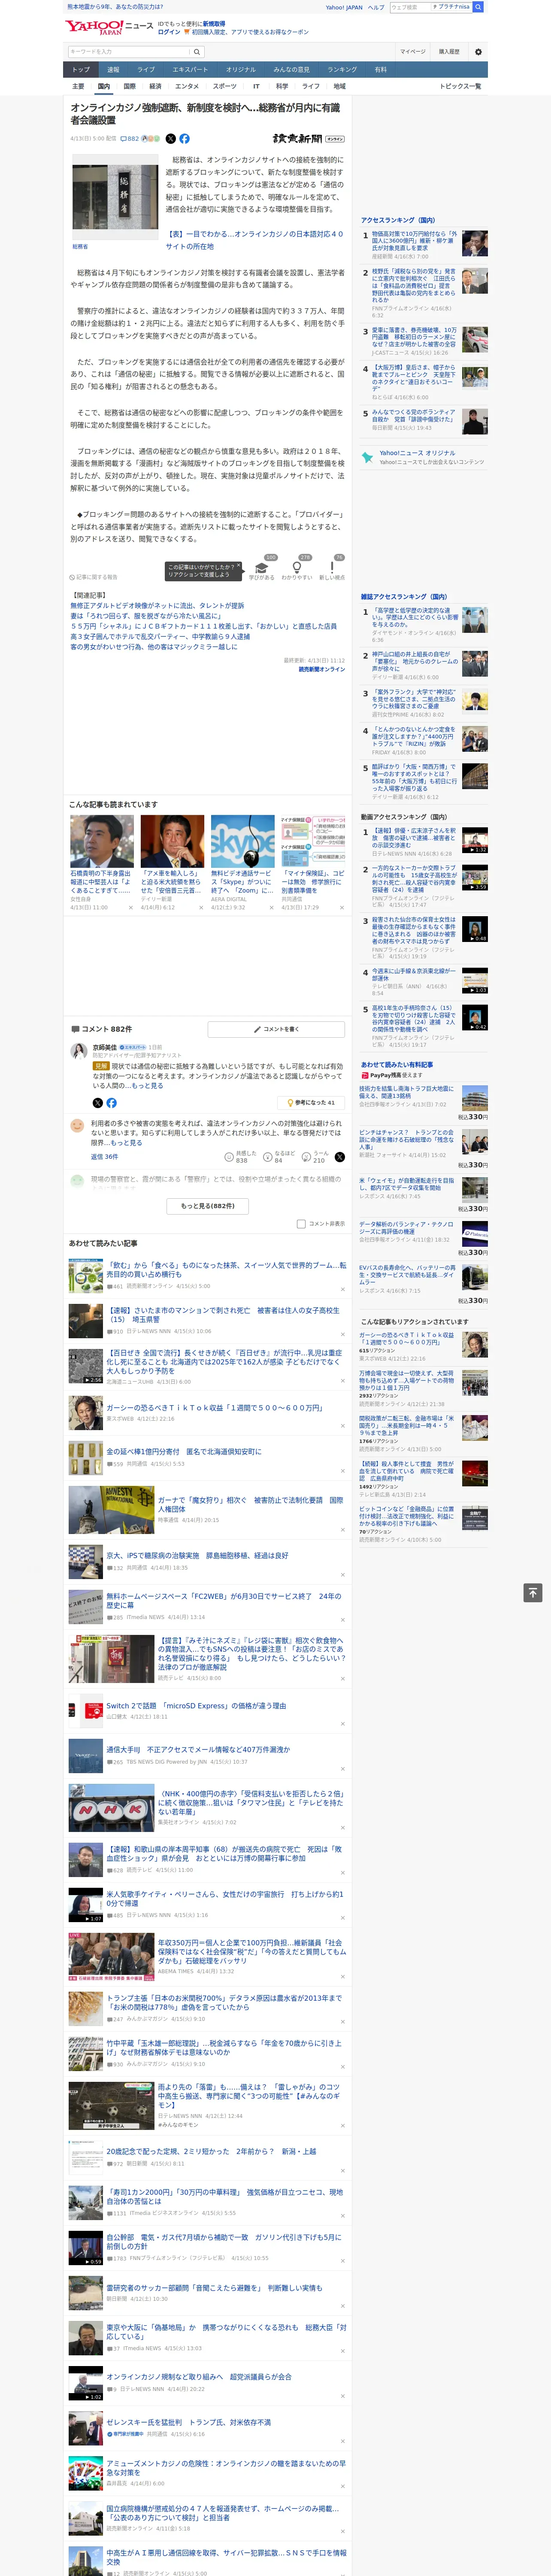Share the second comment on X

tap(340, 1157)
